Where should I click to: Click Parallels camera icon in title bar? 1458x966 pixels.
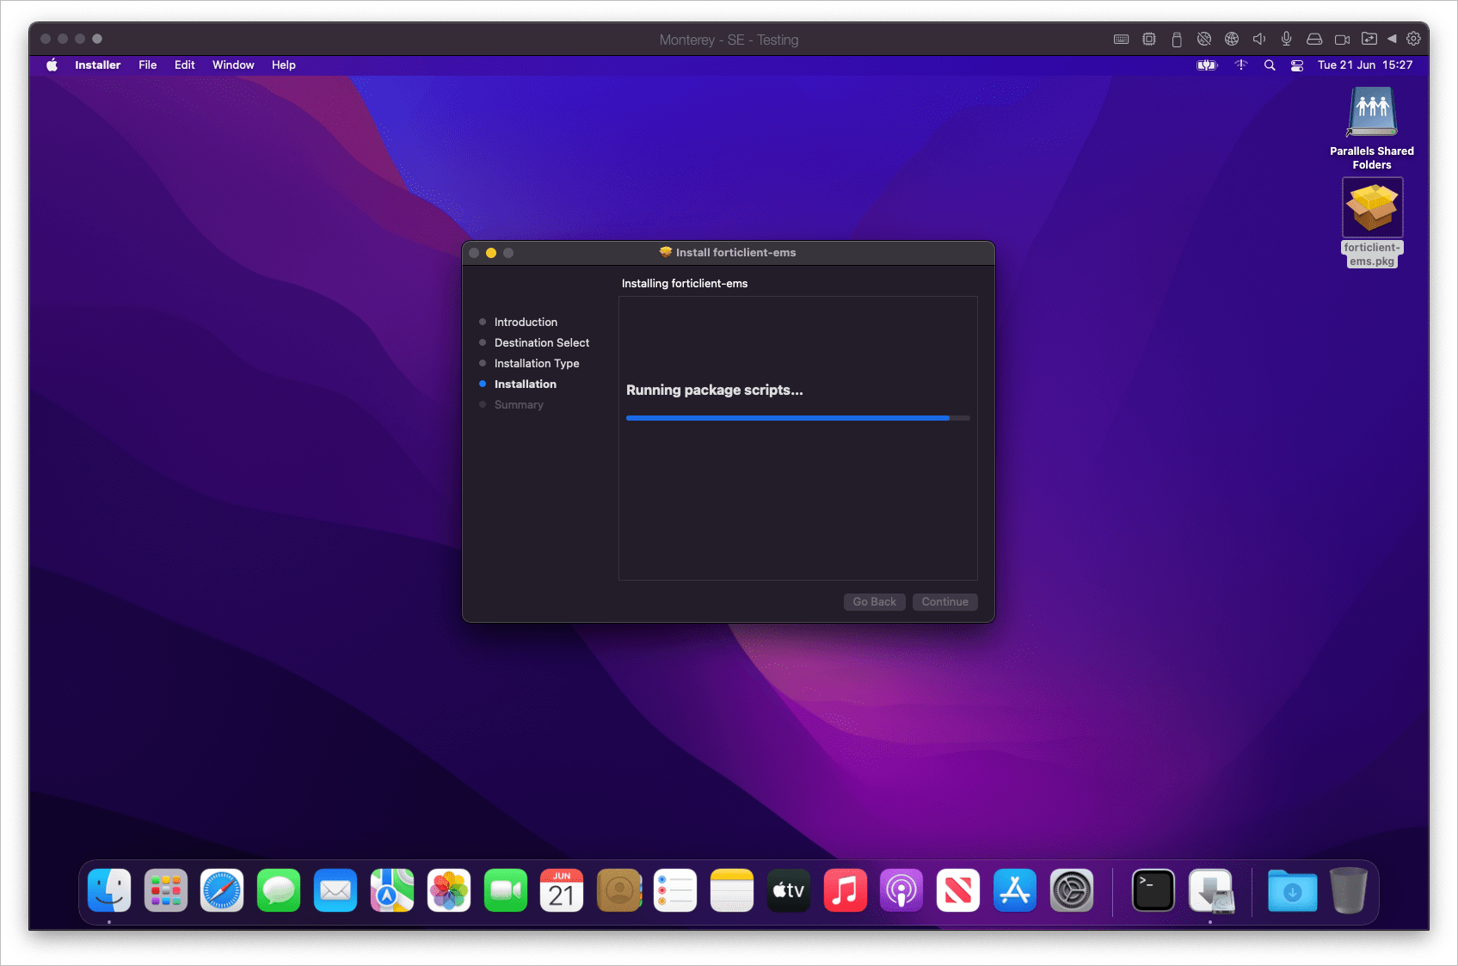pyautogui.click(x=1342, y=39)
